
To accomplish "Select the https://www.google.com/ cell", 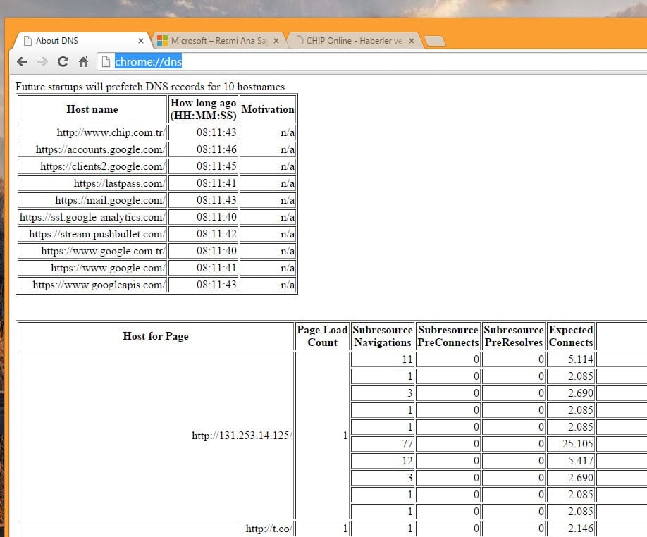I will pyautogui.click(x=92, y=268).
